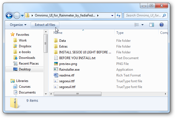This screenshot has width=175, height=118.
Task: Click the navigation pane scroll-down arrow
Action: (x=46, y=94)
